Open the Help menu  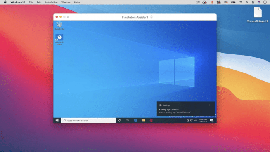pyautogui.click(x=77, y=2)
